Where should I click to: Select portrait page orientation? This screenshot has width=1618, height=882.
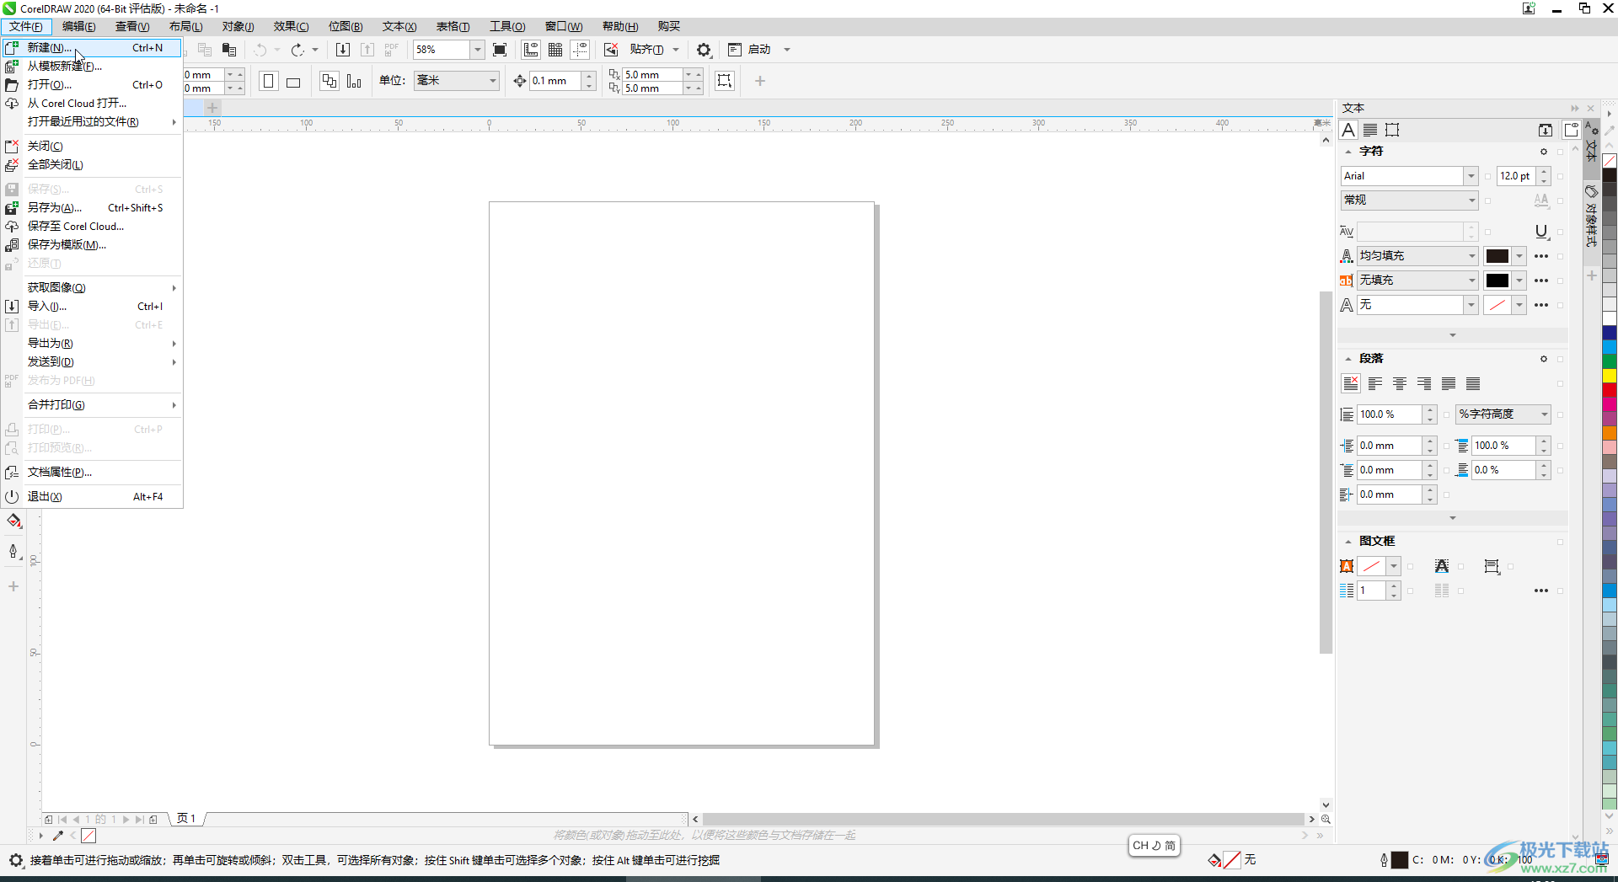tap(269, 81)
